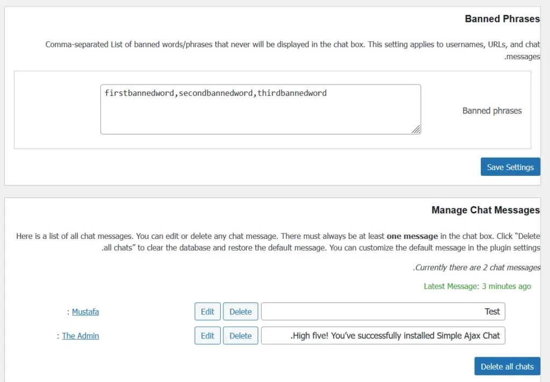This screenshot has width=550, height=382.
Task: Delete Mustafa's Test chat message
Action: (240, 312)
